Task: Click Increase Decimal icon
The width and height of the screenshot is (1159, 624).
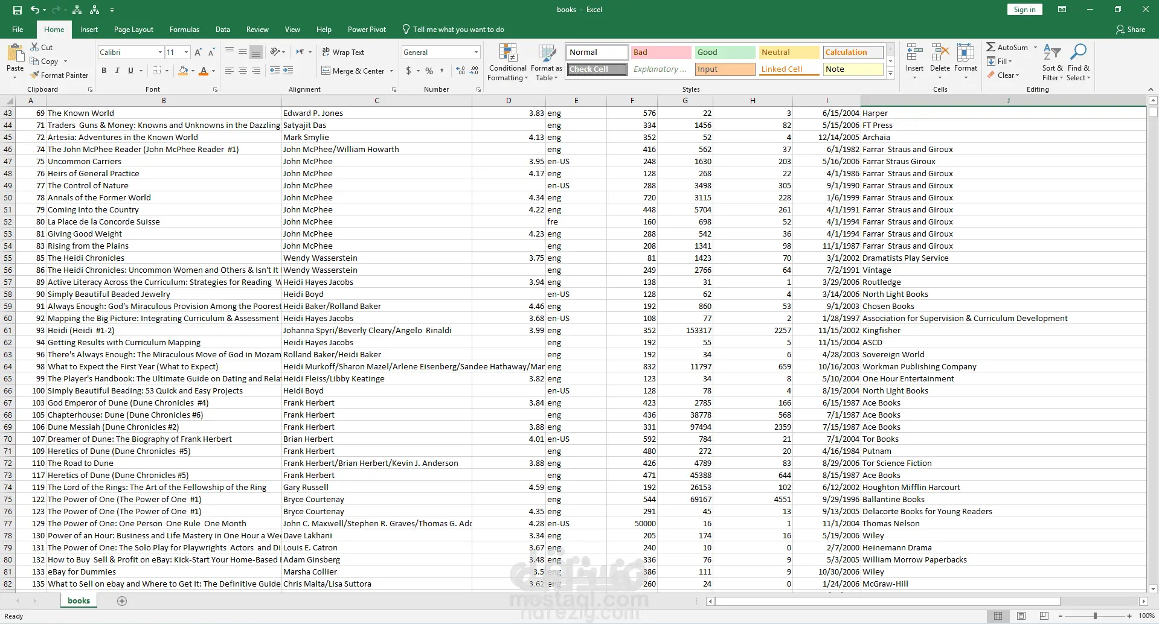Action: click(x=461, y=71)
